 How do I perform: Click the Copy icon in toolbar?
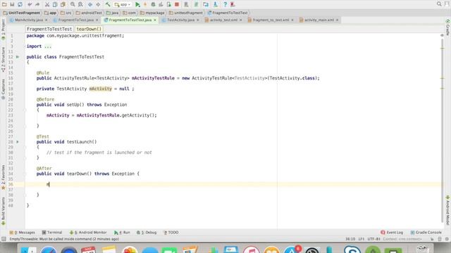pos(55,4)
